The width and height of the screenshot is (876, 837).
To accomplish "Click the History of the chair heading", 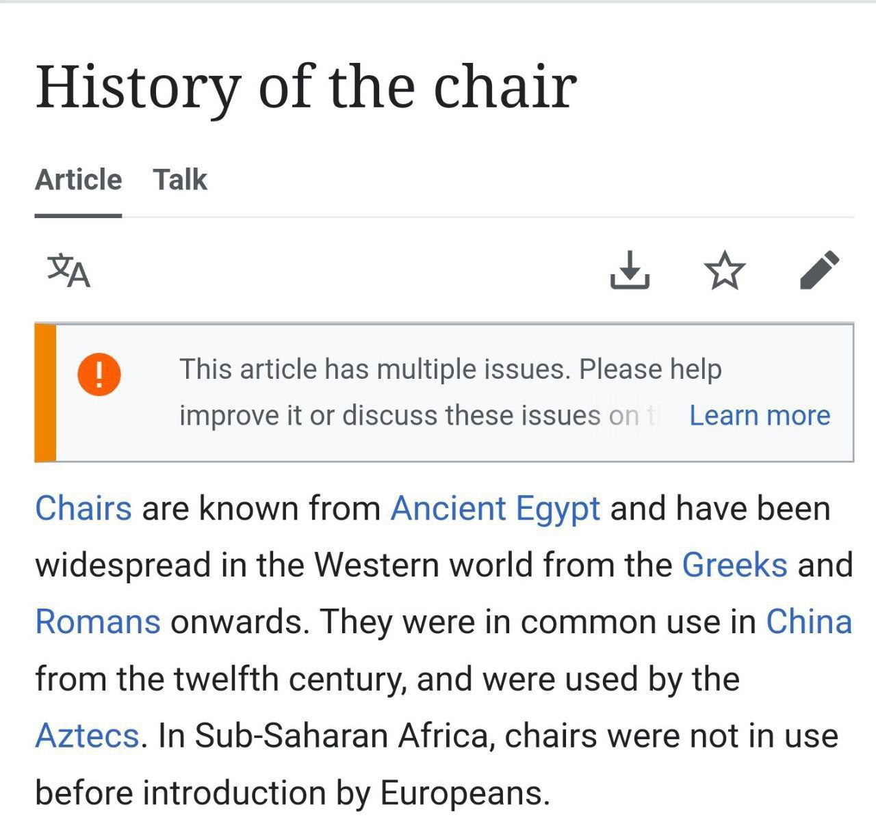I will tap(306, 87).
